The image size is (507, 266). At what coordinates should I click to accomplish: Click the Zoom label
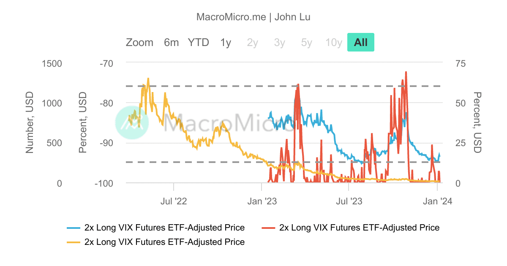140,42
